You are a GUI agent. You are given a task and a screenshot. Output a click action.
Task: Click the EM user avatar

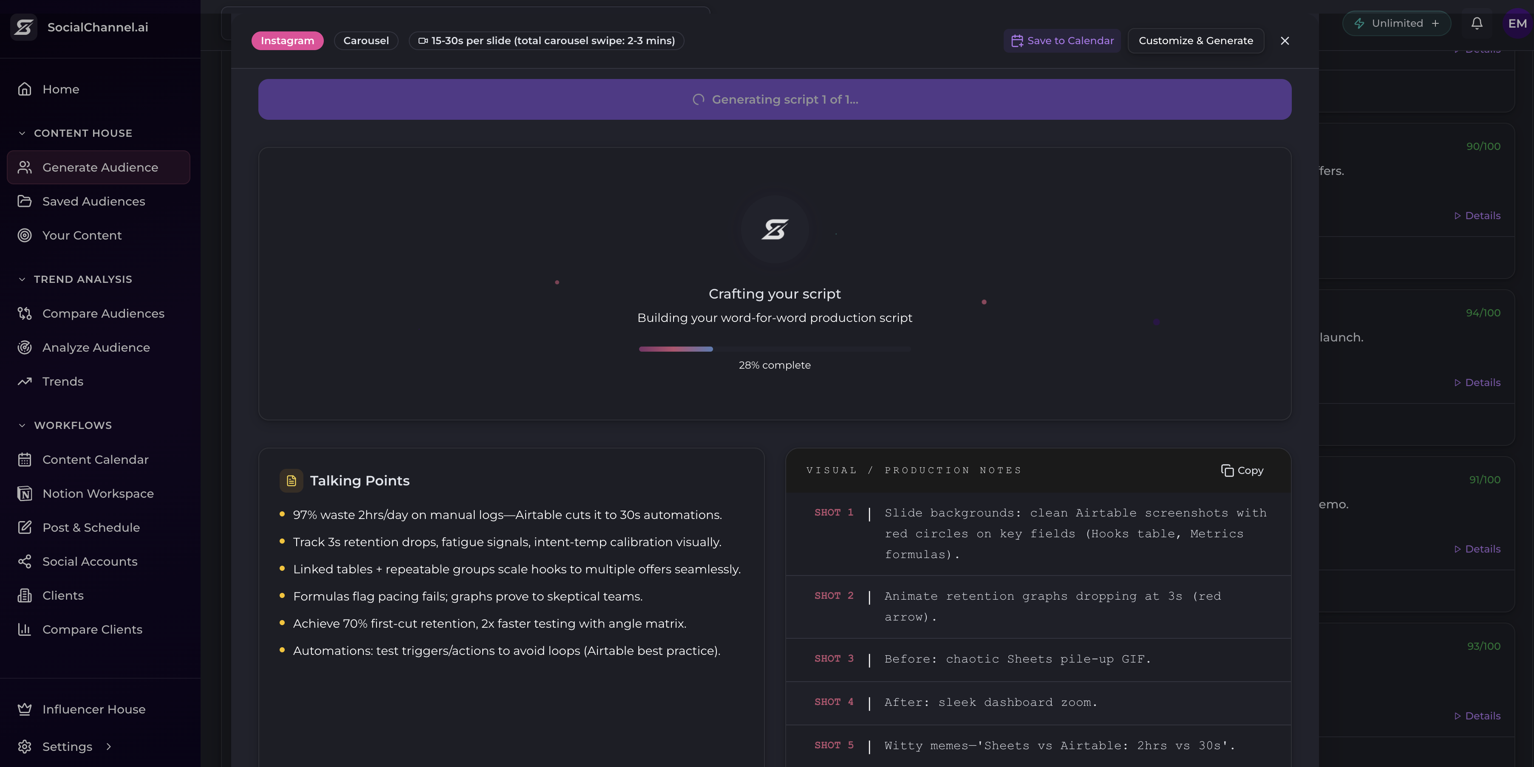pos(1517,23)
